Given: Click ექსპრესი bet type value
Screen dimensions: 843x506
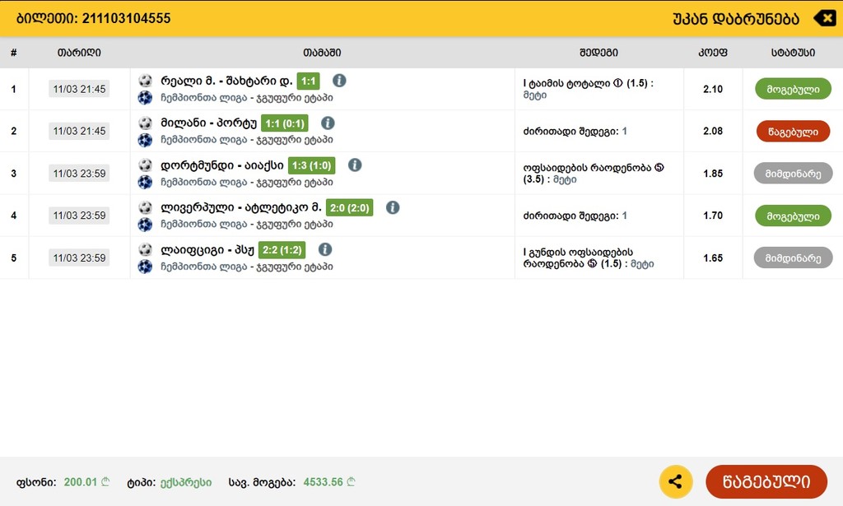Looking at the screenshot, I should point(186,482).
